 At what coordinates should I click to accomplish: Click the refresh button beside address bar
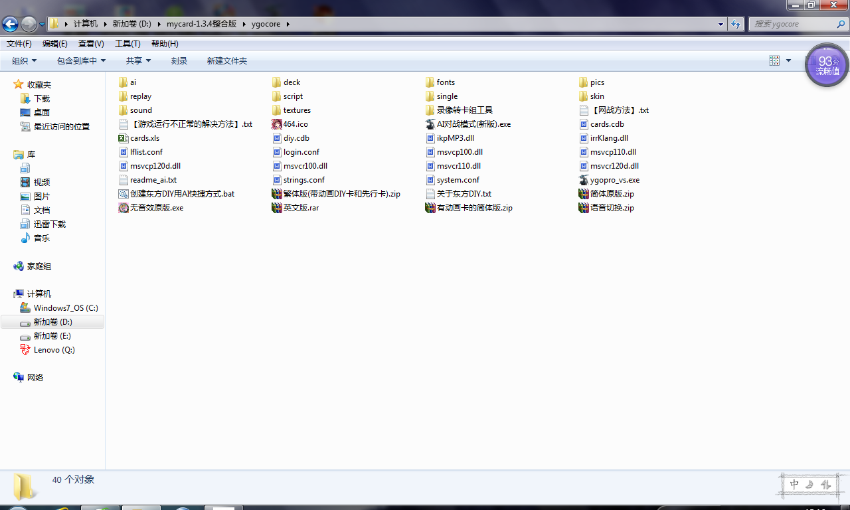[736, 24]
